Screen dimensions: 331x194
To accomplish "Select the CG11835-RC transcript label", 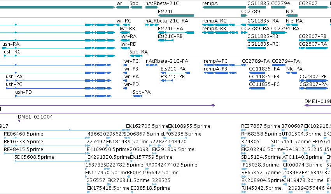I will click(263, 44).
